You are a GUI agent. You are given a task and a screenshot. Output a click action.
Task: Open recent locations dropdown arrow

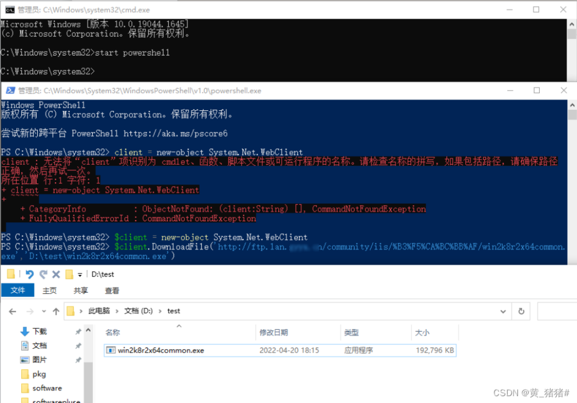(44, 311)
